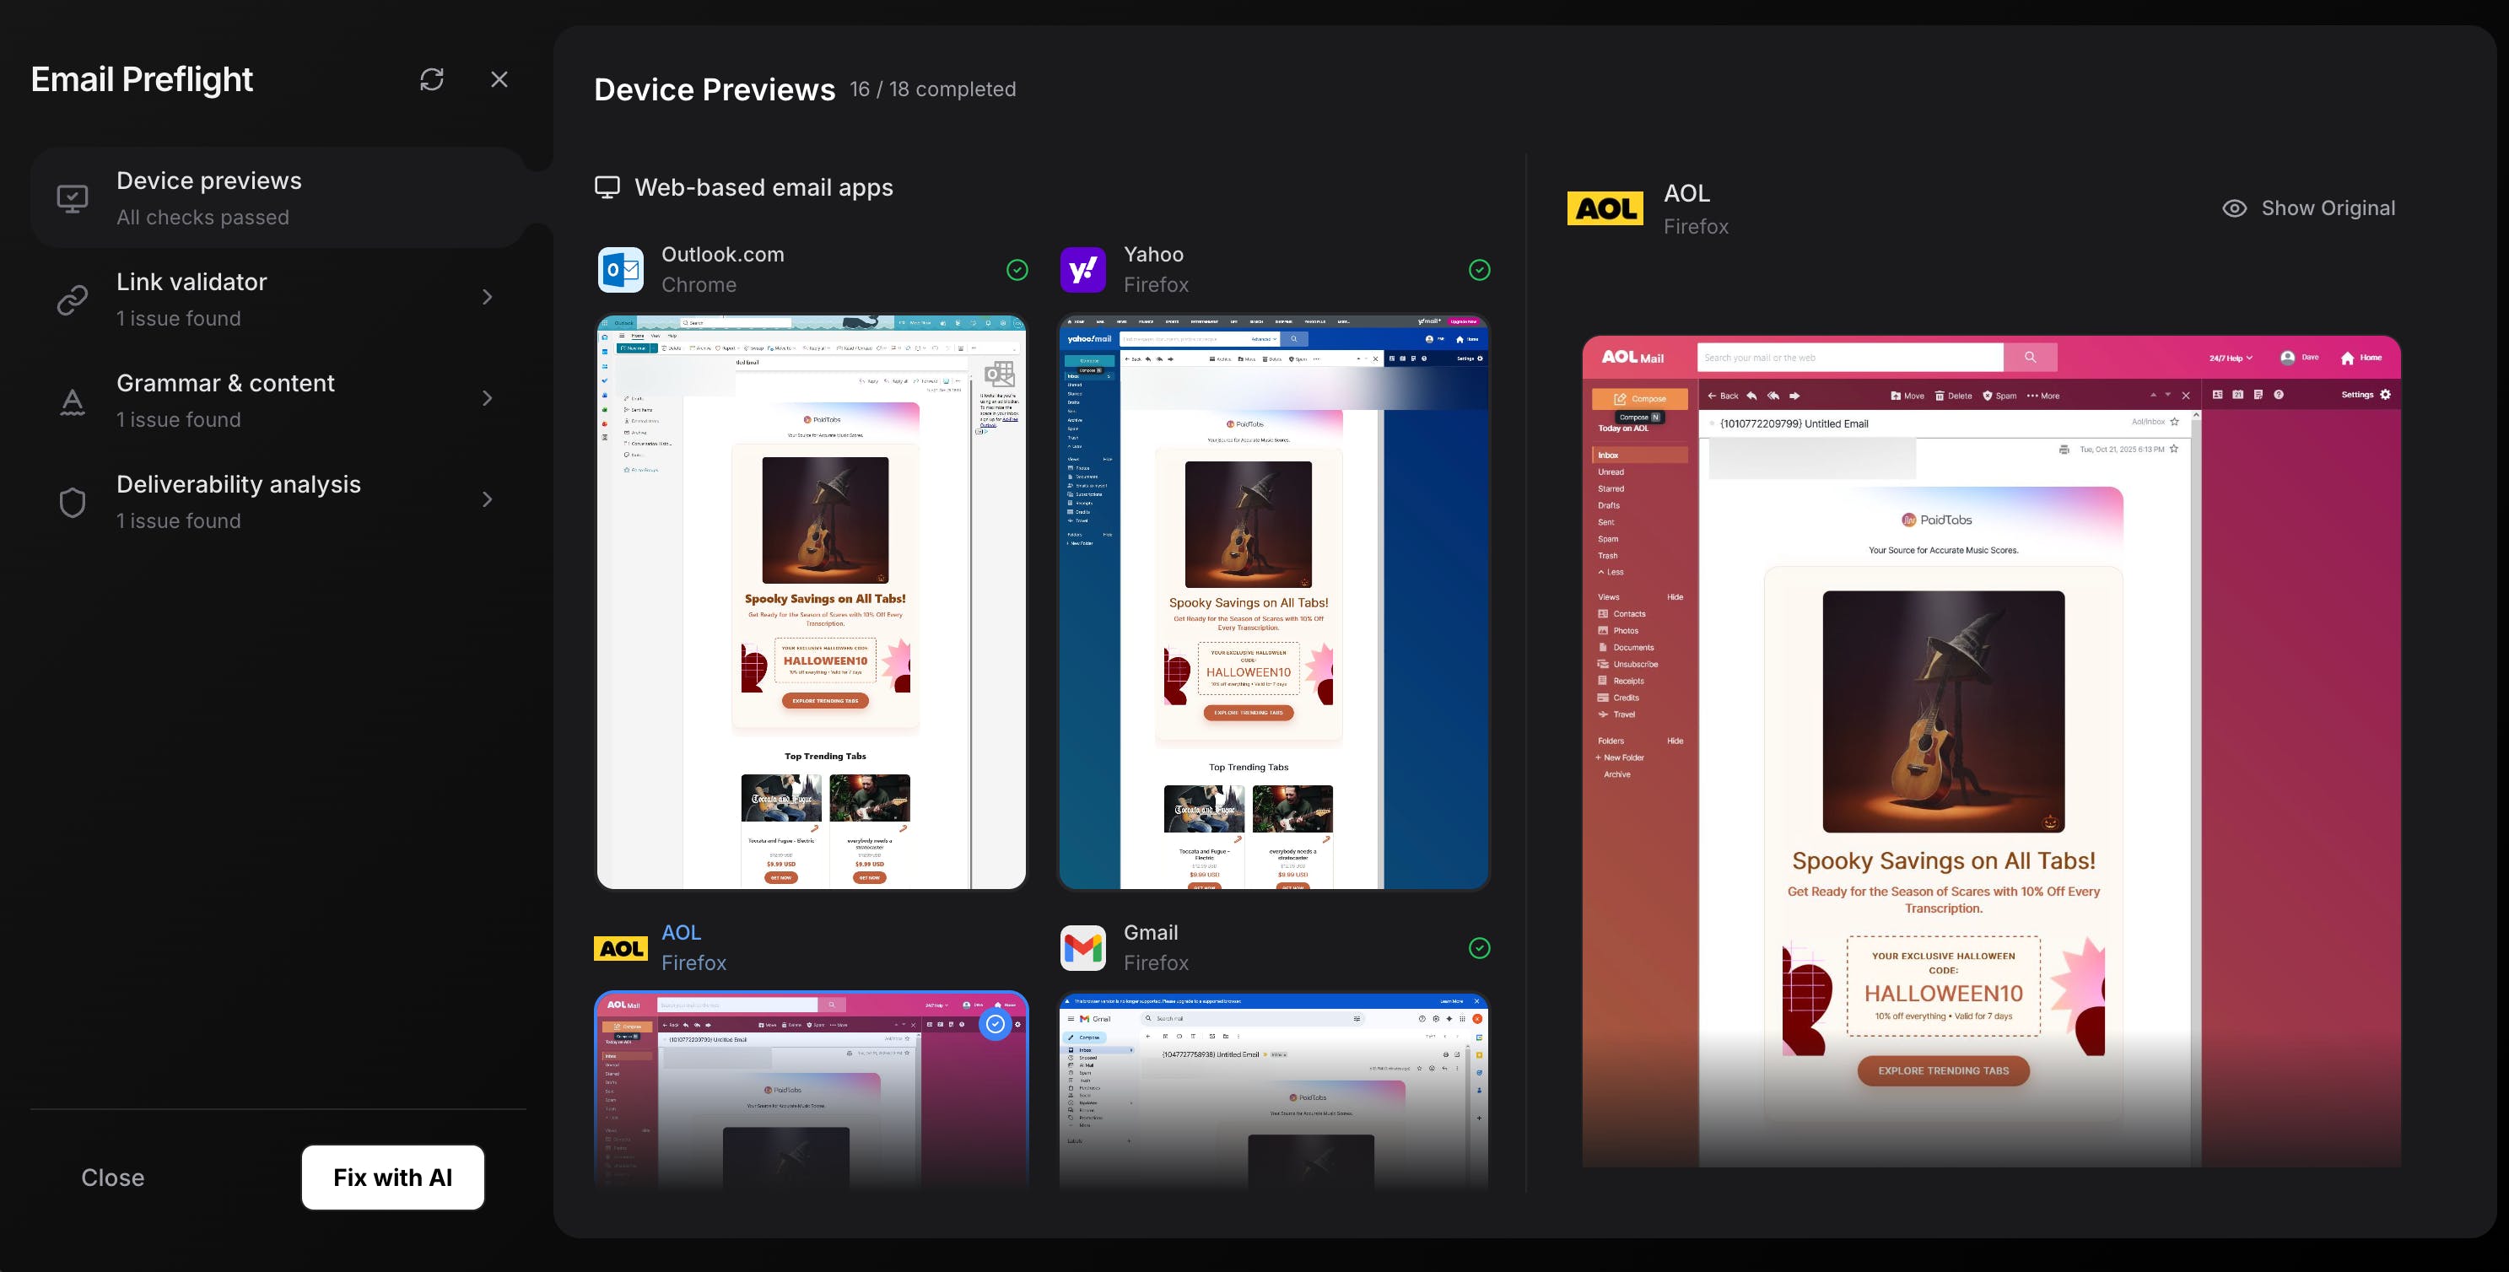
Task: Expand Grammar & content chevron
Action: click(x=487, y=398)
